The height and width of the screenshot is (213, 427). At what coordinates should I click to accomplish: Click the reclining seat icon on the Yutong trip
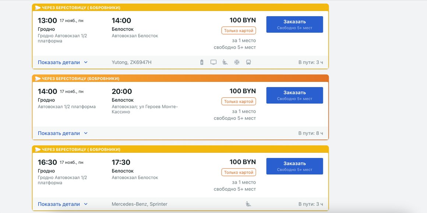pyautogui.click(x=225, y=62)
